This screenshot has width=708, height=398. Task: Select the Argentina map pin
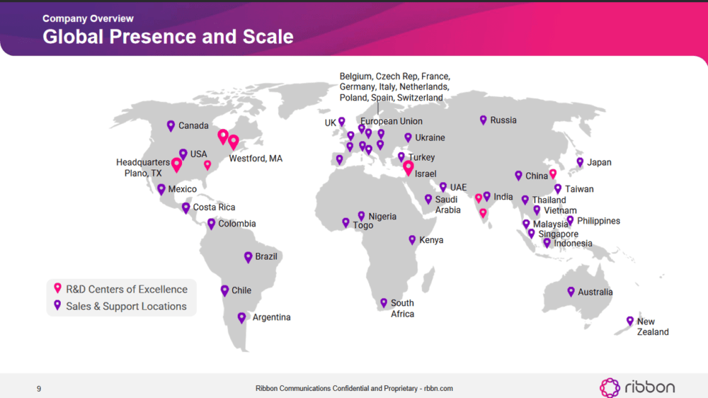tap(241, 318)
